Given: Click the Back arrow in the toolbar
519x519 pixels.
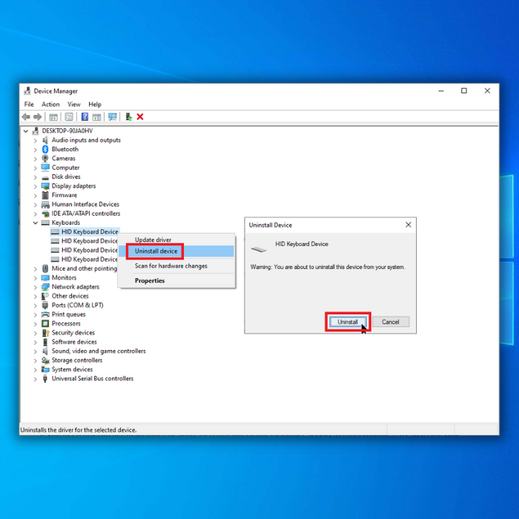Looking at the screenshot, I should click(x=26, y=117).
